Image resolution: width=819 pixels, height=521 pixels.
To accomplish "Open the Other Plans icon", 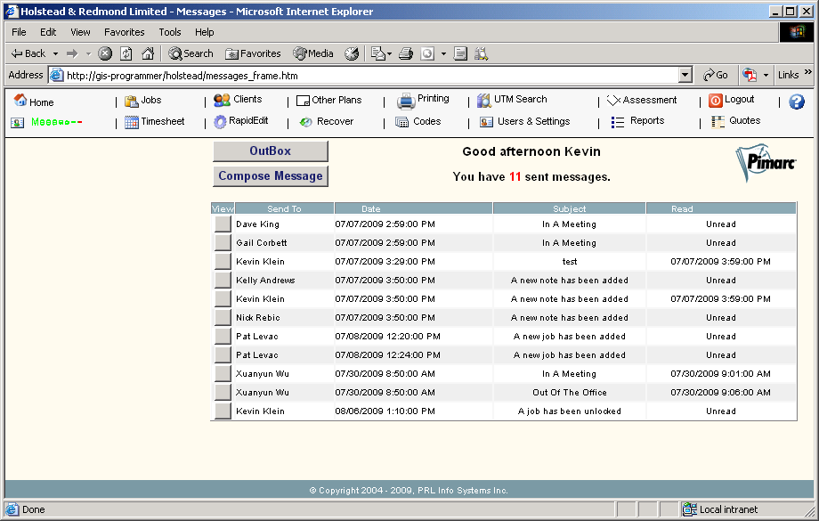I will 303,101.
